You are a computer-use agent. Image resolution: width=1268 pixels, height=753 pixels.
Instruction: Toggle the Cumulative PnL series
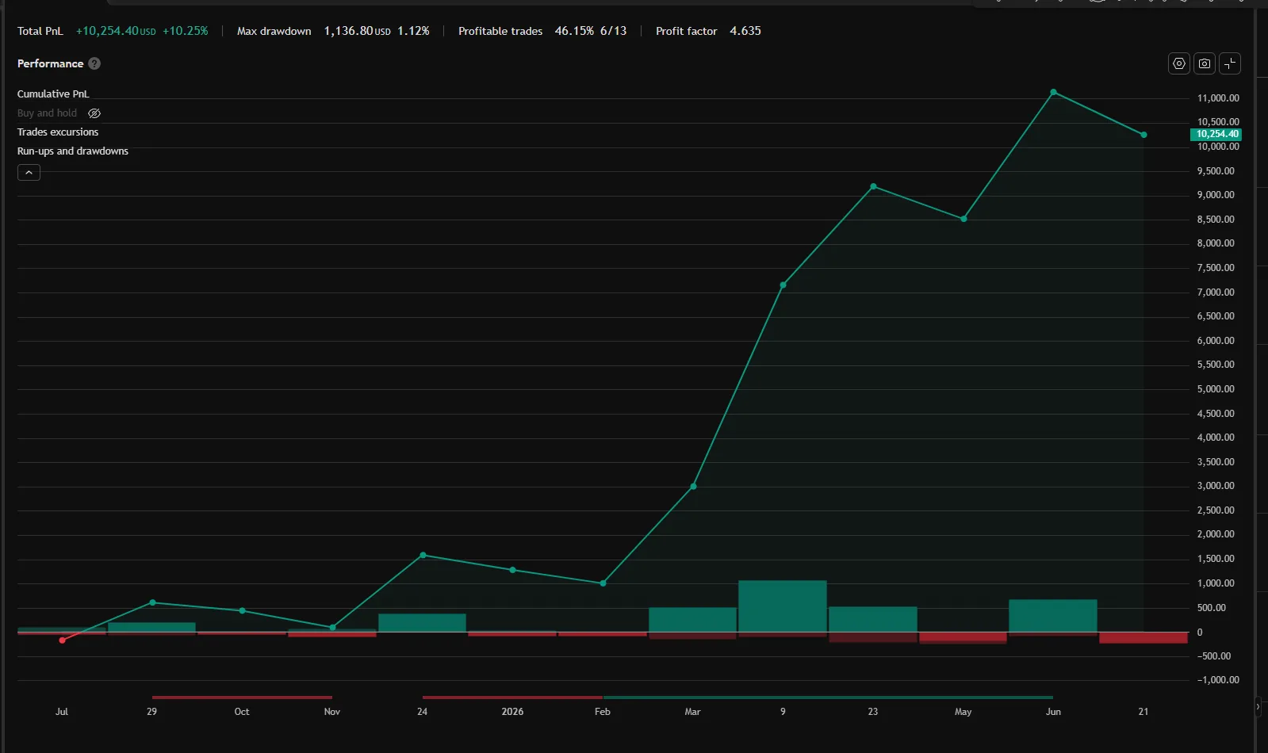(53, 94)
